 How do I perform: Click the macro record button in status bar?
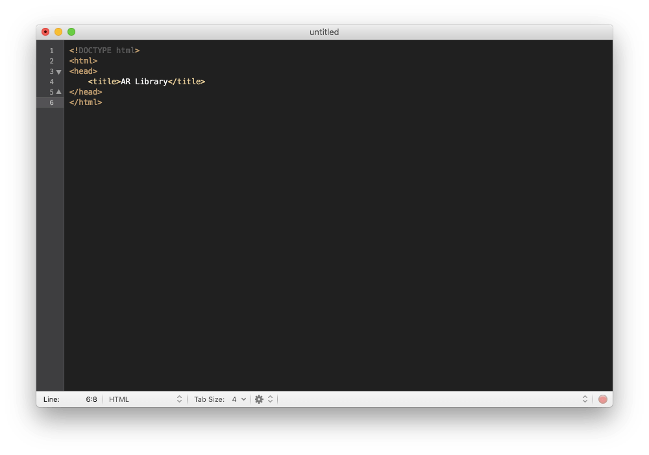coord(602,399)
